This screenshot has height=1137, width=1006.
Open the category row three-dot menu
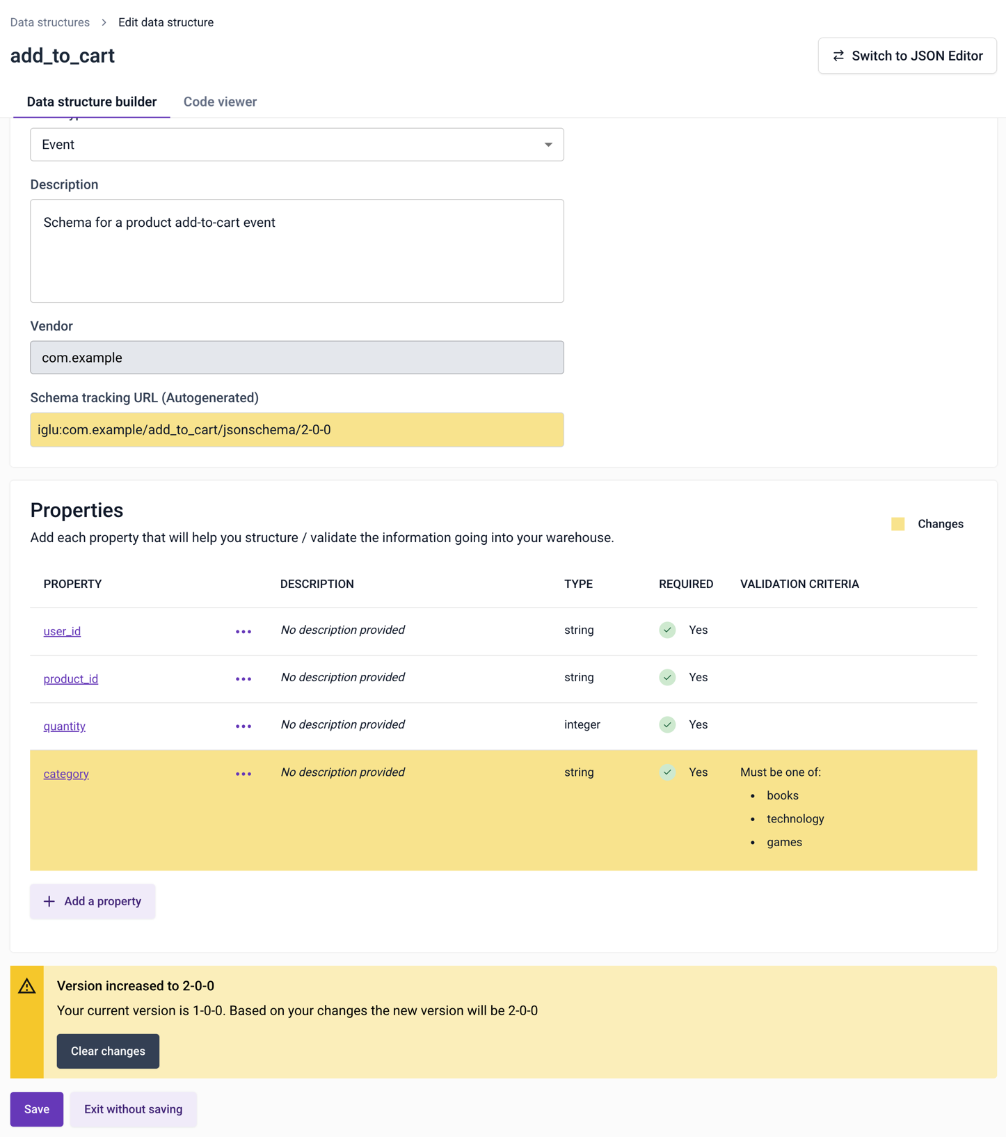pos(243,774)
